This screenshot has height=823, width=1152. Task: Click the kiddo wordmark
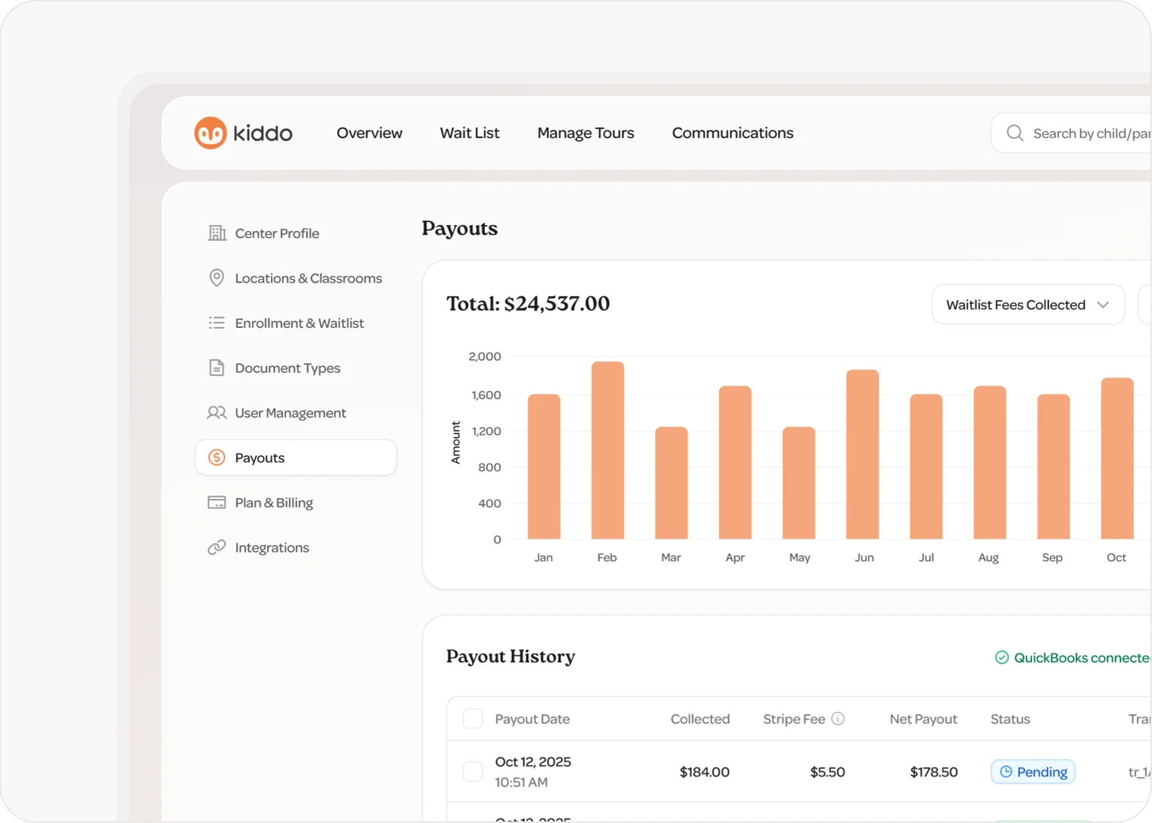click(262, 134)
